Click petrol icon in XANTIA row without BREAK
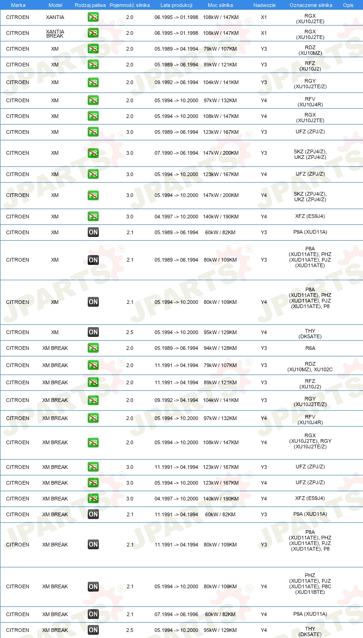 pos(93,17)
